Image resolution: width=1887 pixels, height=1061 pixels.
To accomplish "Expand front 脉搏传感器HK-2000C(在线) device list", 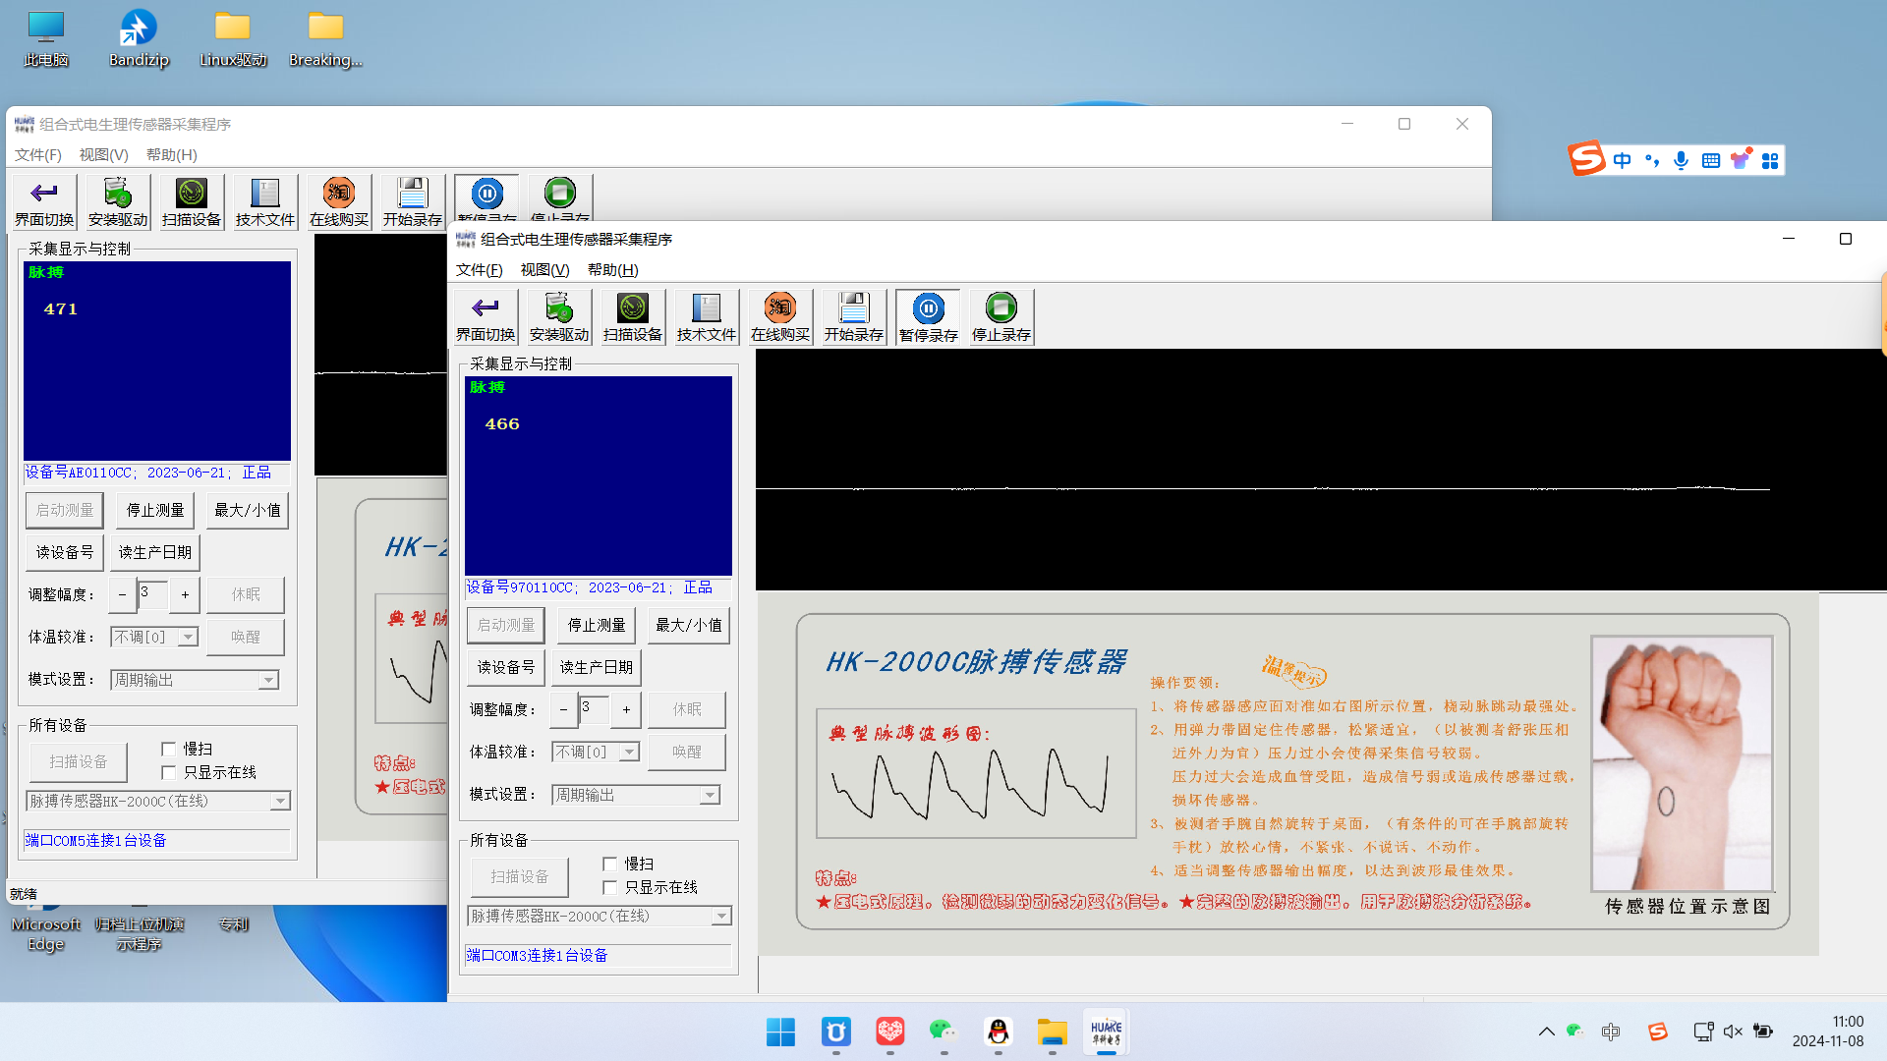I will 721,916.
